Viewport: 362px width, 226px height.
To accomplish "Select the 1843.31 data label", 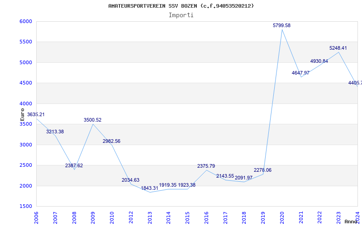I will point(150,188).
